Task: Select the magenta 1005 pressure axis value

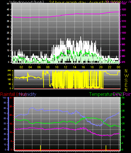Action: tap(124, 27)
